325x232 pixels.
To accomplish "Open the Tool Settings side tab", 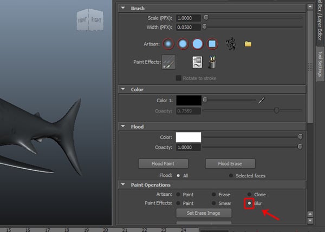I will click(x=320, y=64).
